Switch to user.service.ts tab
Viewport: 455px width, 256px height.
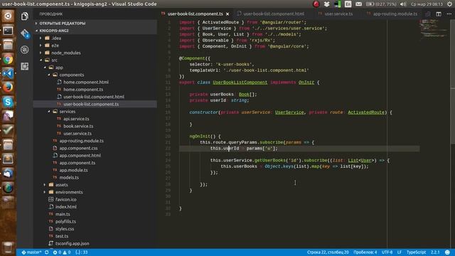click(x=338, y=14)
